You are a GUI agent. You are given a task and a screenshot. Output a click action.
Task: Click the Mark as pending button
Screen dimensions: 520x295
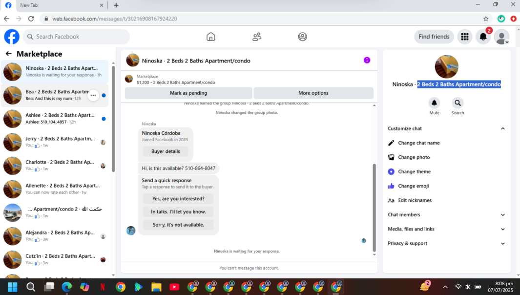[x=188, y=93]
